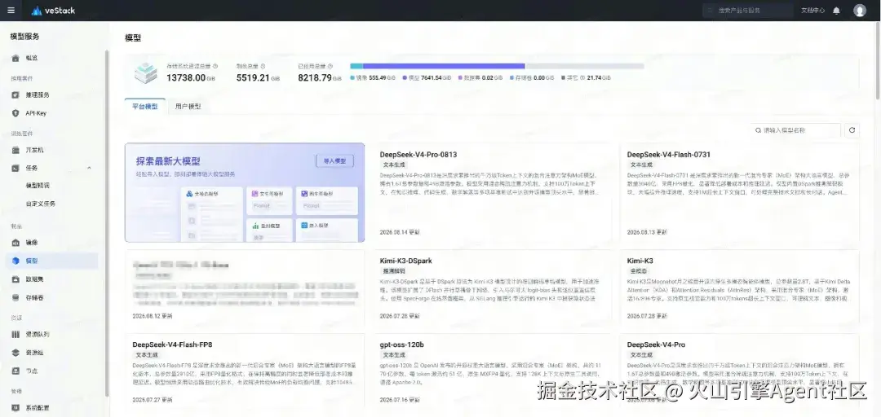Click the main page vertical scrollbar
Viewport: 881px width, 417px height.
click(x=879, y=62)
